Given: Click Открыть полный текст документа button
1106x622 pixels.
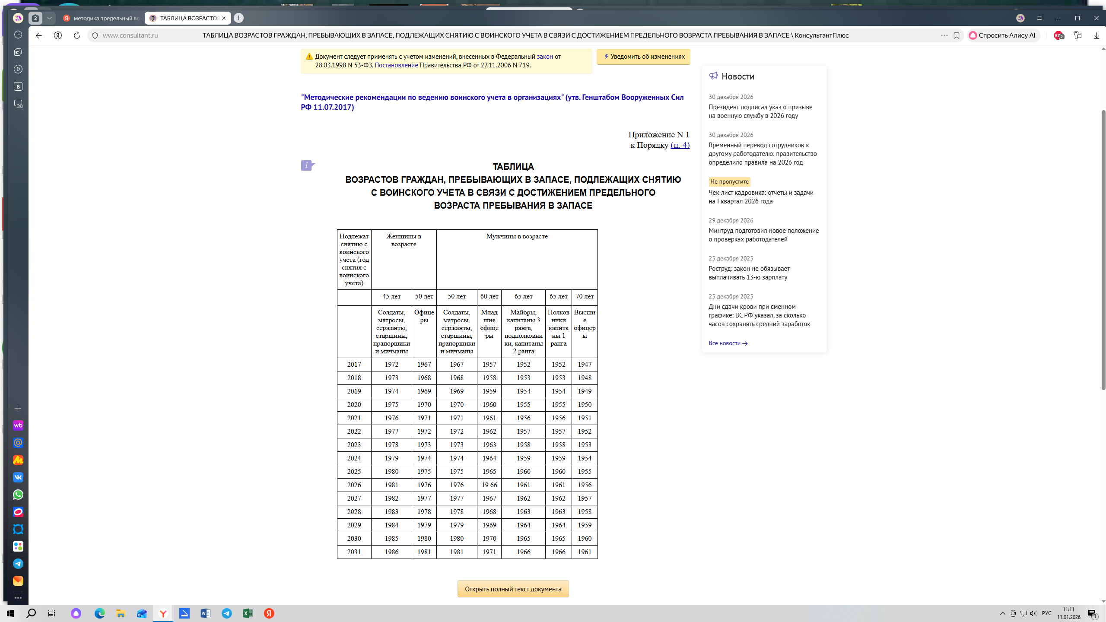Looking at the screenshot, I should point(513,589).
